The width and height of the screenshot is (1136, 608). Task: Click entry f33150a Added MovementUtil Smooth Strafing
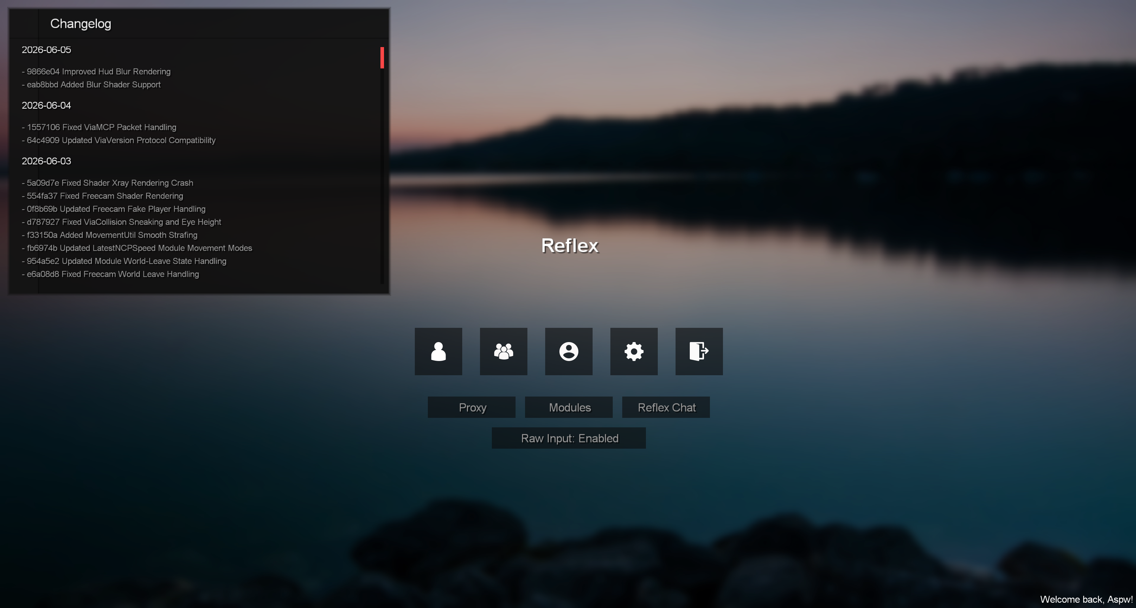tap(110, 235)
